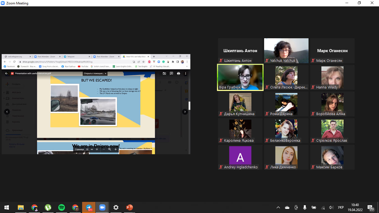The width and height of the screenshot is (379, 213).
Task: Select the 'How YOU can help Ukraine' Drive tab
Action: (x=135, y=57)
